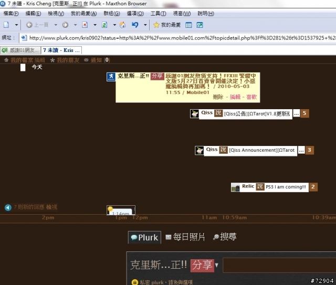336x285 pixels.
Task: Click the Undo closed tab icon
Action: point(135,25)
